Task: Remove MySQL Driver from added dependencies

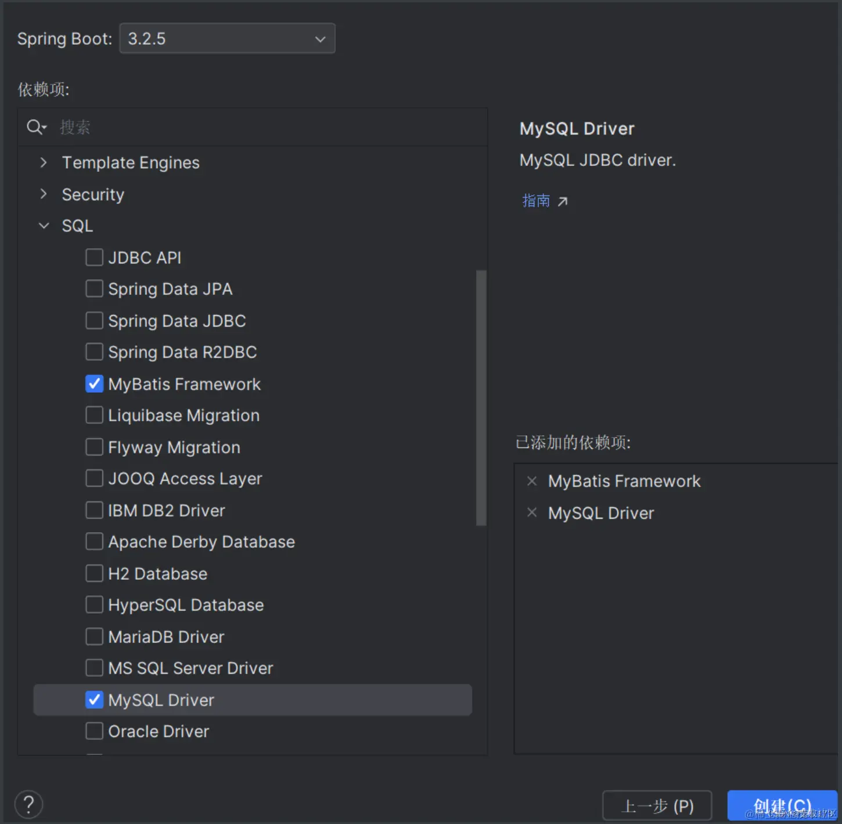Action: pyautogui.click(x=531, y=512)
